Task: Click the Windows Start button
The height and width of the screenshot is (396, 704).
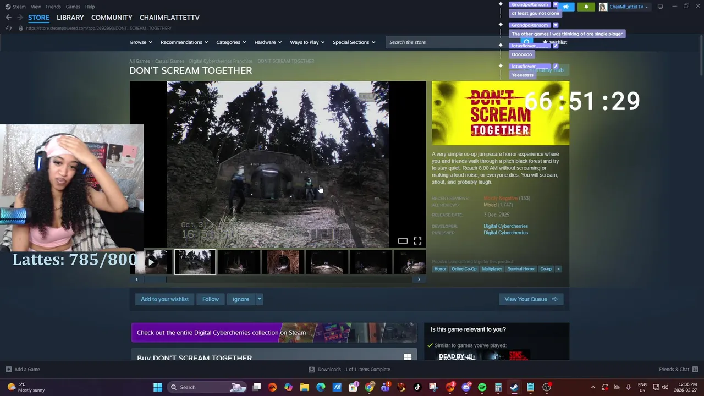Action: click(x=158, y=387)
